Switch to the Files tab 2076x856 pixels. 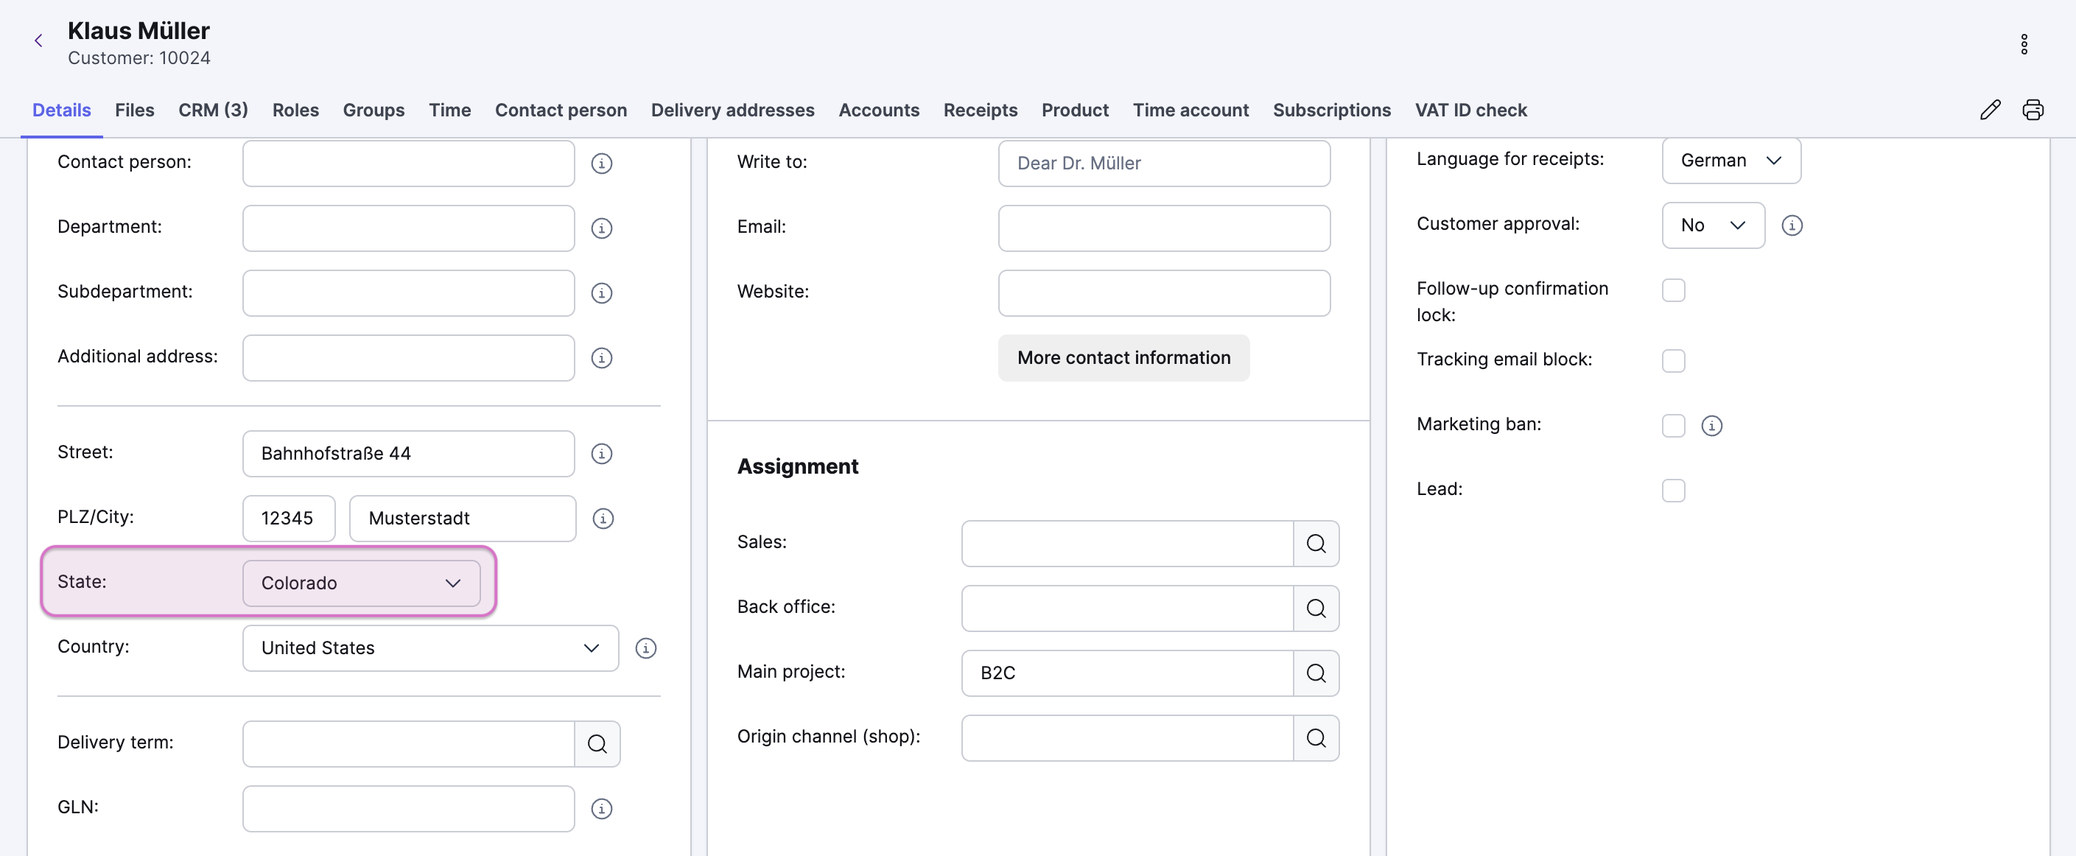[135, 110]
